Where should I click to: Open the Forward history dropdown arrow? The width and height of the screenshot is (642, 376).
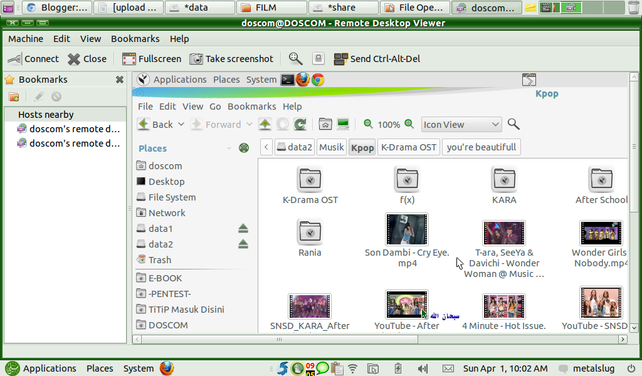(x=250, y=124)
